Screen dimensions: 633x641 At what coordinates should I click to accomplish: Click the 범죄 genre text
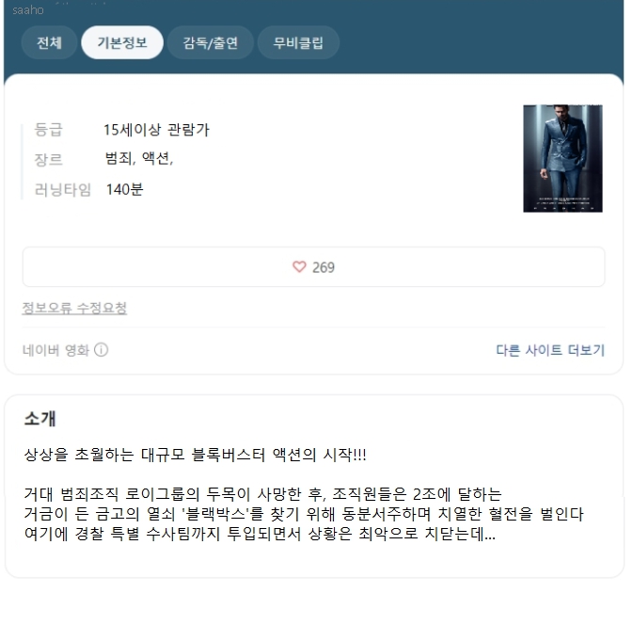coord(119,158)
